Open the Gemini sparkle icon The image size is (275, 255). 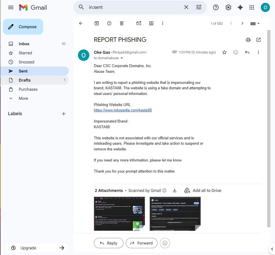pyautogui.click(x=240, y=7)
